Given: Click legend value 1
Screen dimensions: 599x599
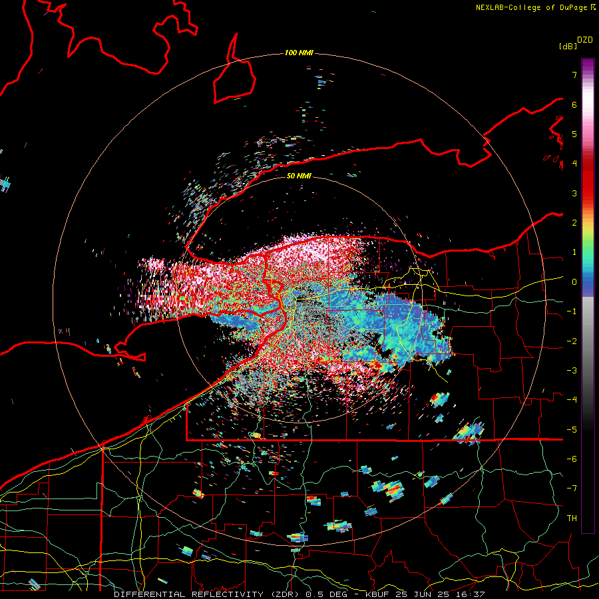Looking at the screenshot, I should point(574,252).
